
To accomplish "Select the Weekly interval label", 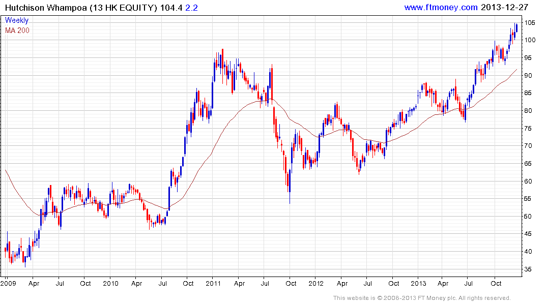I will tap(17, 20).
